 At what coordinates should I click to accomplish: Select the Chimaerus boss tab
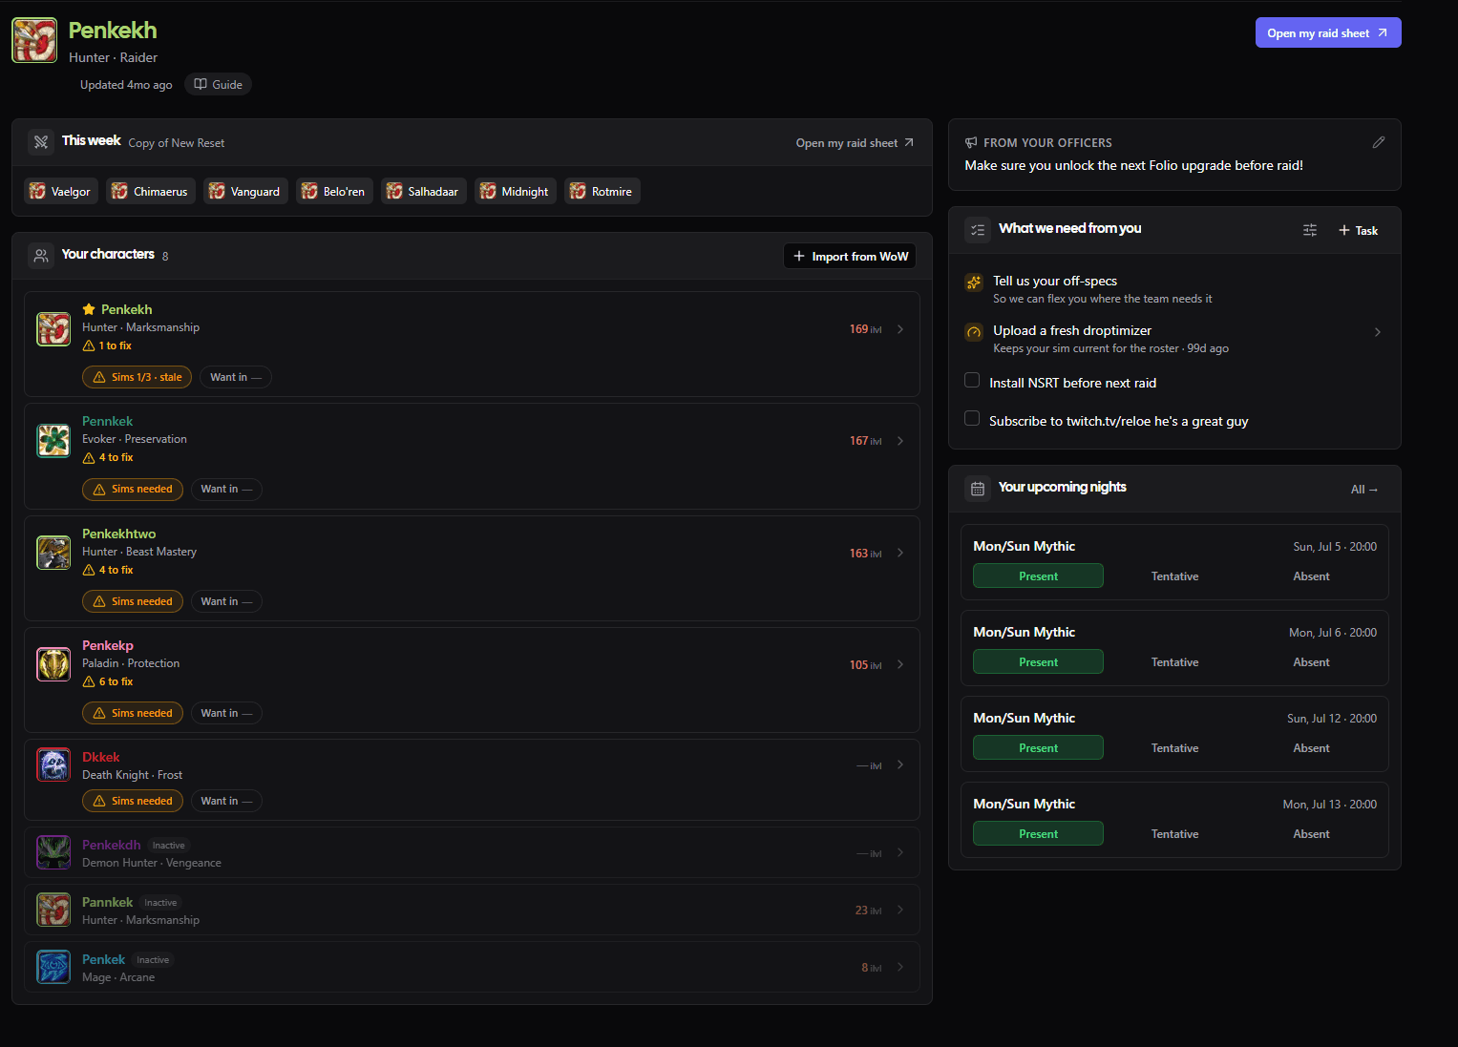(151, 191)
